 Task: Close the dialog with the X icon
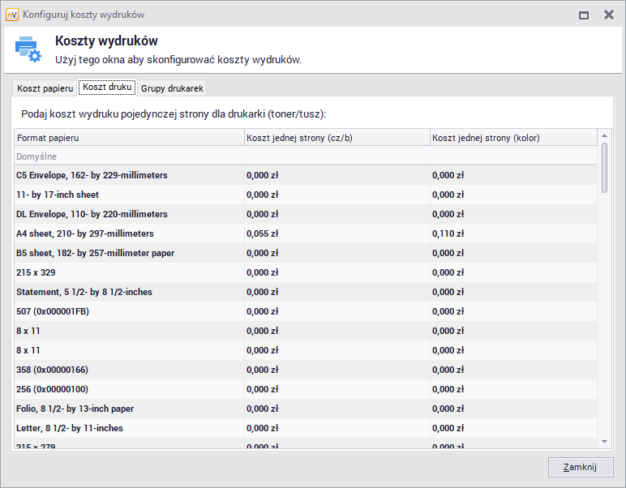pyautogui.click(x=608, y=15)
